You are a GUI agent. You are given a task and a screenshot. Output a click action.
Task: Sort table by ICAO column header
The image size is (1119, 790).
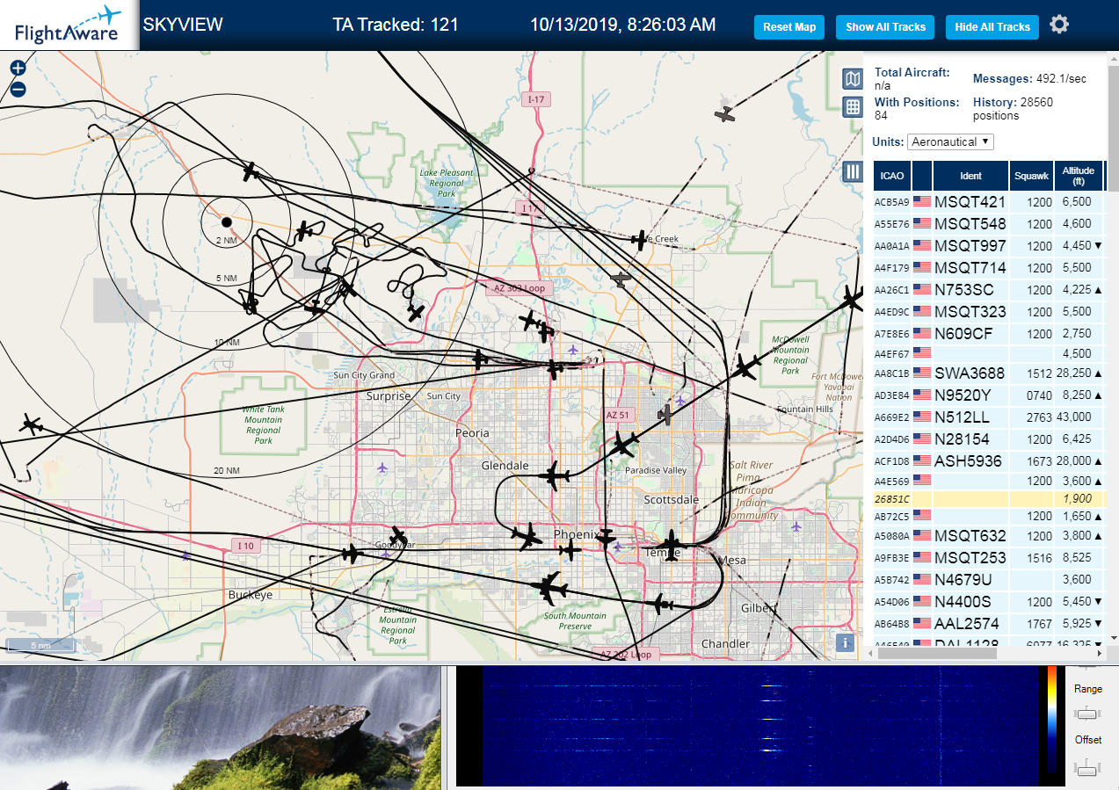click(891, 176)
